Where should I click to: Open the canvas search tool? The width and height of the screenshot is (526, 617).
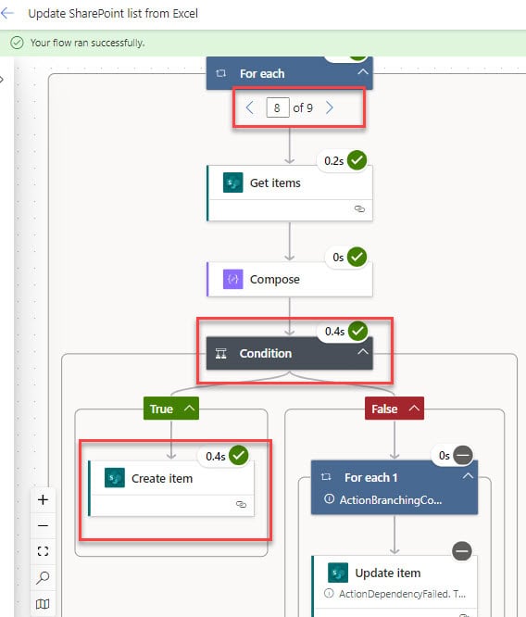point(43,578)
